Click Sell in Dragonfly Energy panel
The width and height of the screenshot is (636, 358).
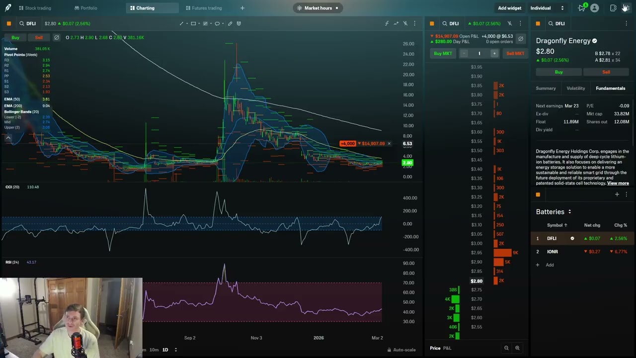pos(606,72)
